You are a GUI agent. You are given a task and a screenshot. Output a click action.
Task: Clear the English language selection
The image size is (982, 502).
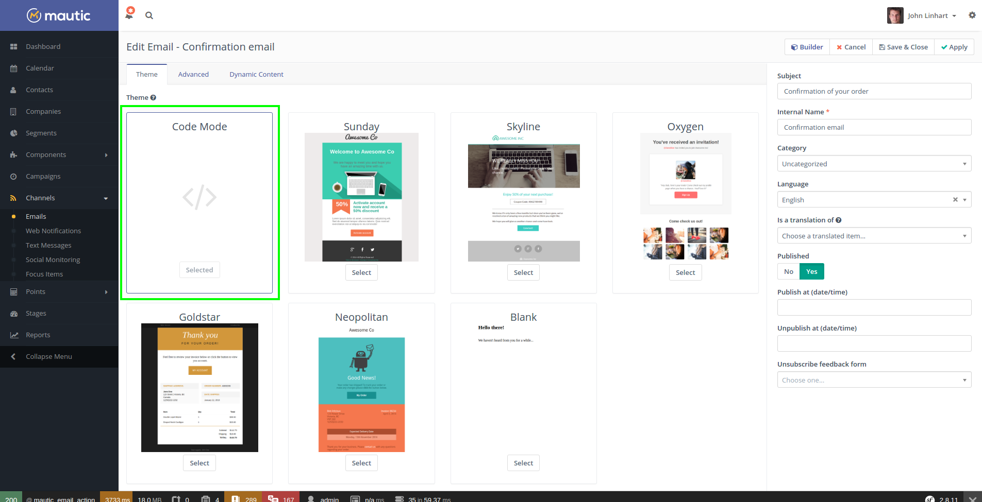(x=955, y=200)
